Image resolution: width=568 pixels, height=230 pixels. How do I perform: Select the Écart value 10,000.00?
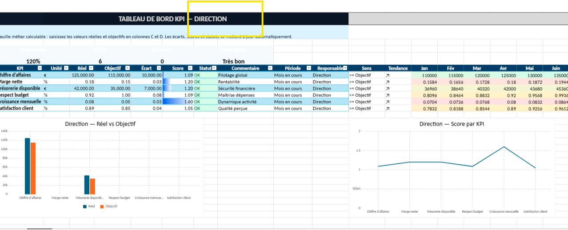pos(147,75)
